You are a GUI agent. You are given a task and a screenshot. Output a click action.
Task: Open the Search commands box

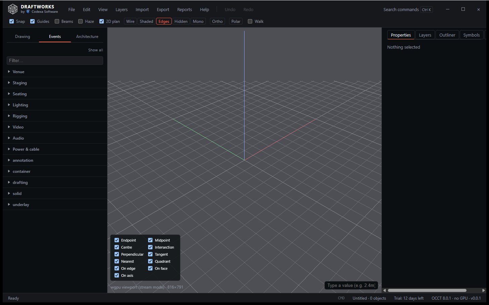(408, 9)
